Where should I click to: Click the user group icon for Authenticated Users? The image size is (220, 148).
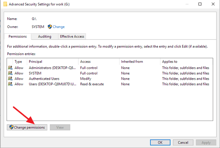(x=10, y=79)
